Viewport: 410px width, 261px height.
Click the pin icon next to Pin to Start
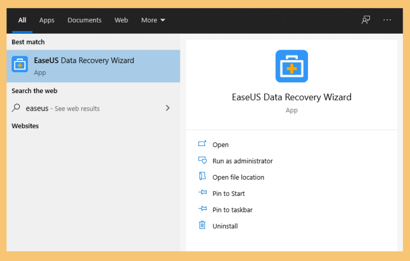[x=202, y=193]
